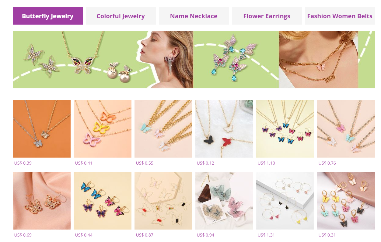
Task: Open the Fashion Women Belts tab
Action: tap(340, 16)
